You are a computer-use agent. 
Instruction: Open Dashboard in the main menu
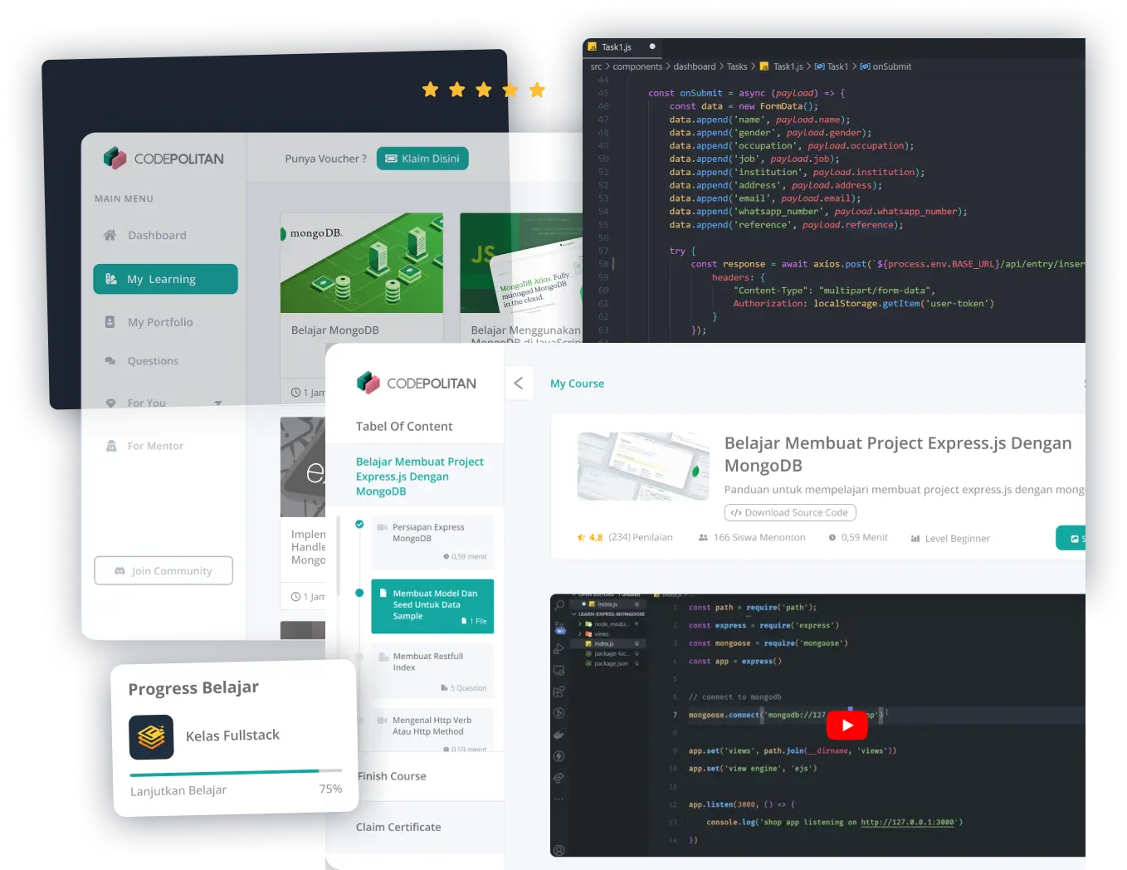pyautogui.click(x=145, y=235)
